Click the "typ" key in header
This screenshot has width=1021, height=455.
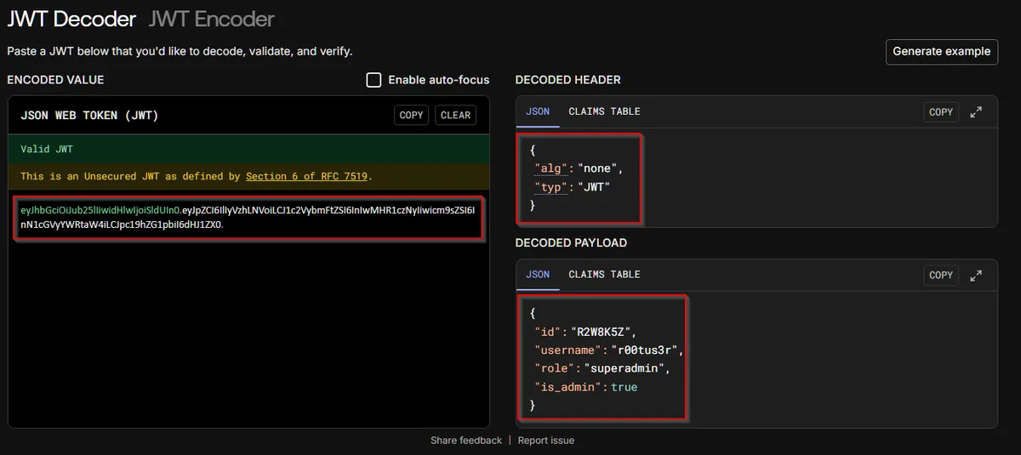point(550,187)
